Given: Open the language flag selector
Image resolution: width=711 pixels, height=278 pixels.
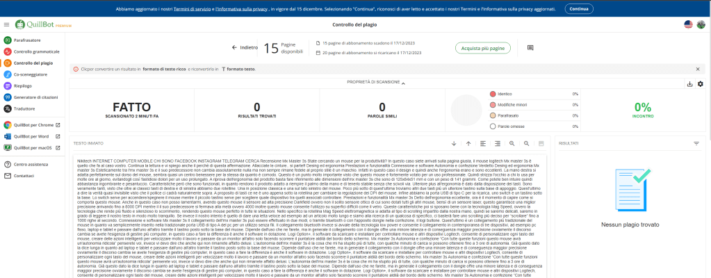Looking at the screenshot, I should pyautogui.click(x=687, y=24).
